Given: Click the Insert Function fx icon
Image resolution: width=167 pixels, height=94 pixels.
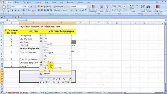Looking at the screenshot, I should tap(26, 20).
